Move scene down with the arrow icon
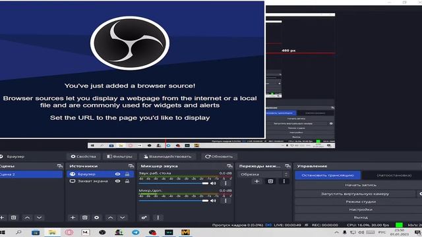 click(x=39, y=217)
